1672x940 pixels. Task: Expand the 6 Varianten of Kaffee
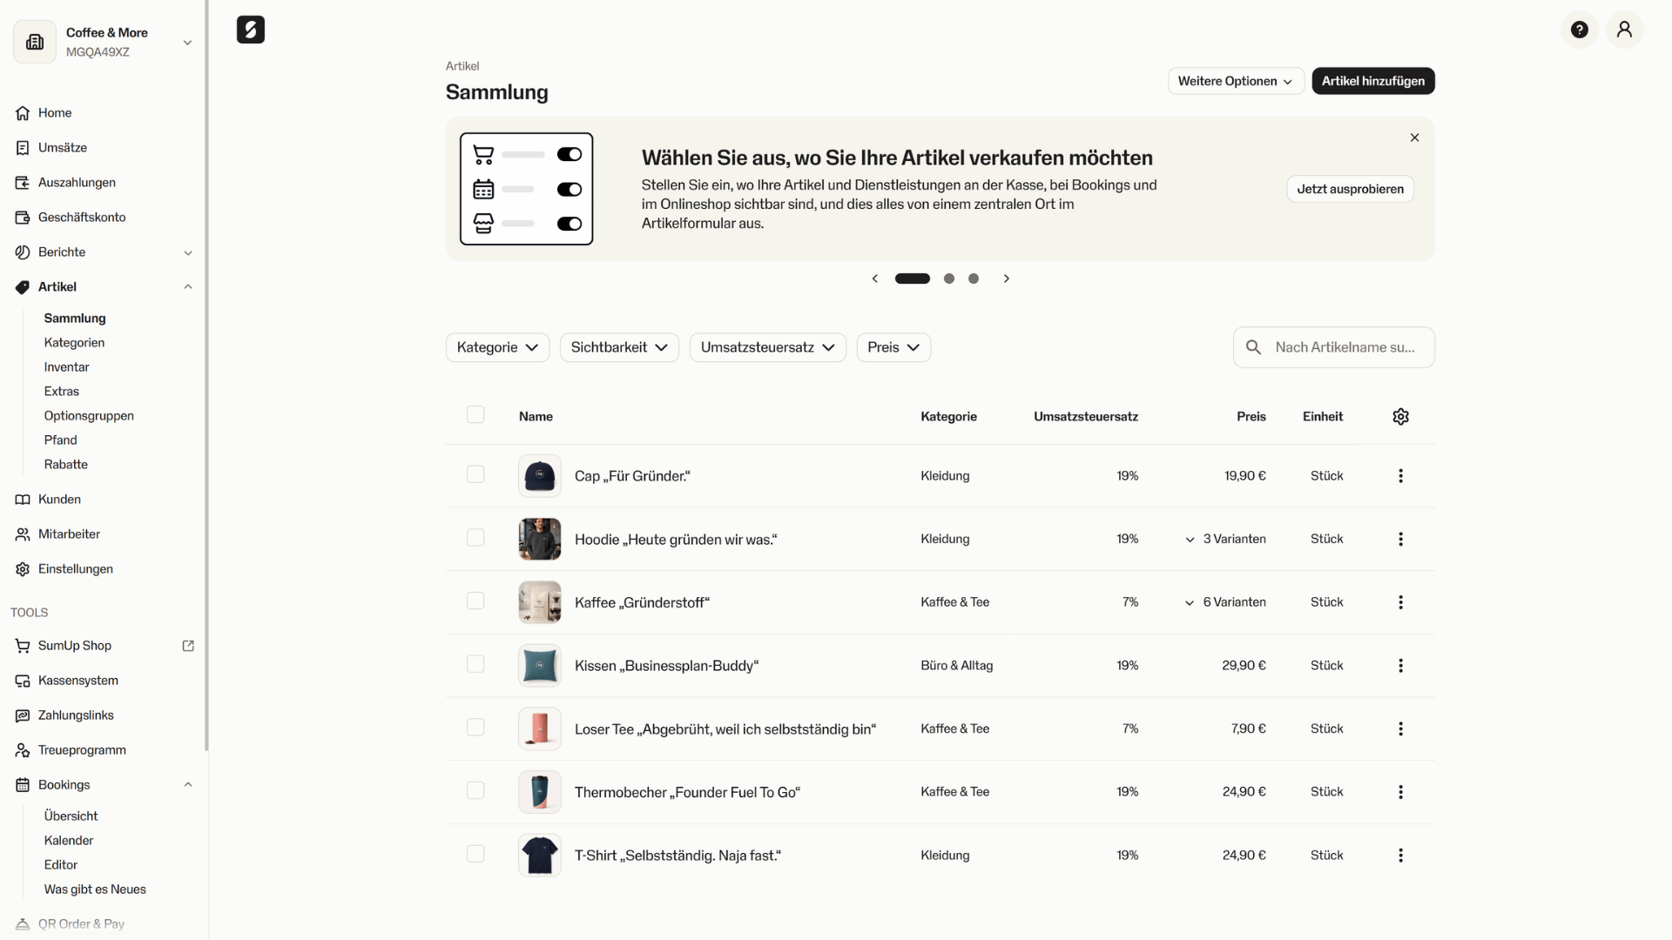point(1225,602)
